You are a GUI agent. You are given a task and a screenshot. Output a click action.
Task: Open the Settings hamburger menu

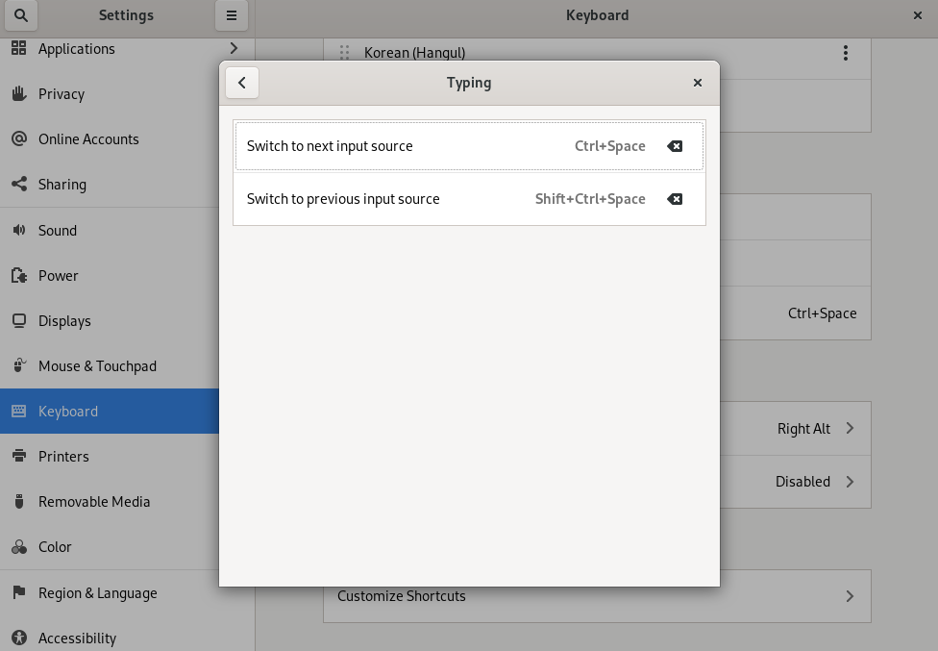pyautogui.click(x=232, y=15)
